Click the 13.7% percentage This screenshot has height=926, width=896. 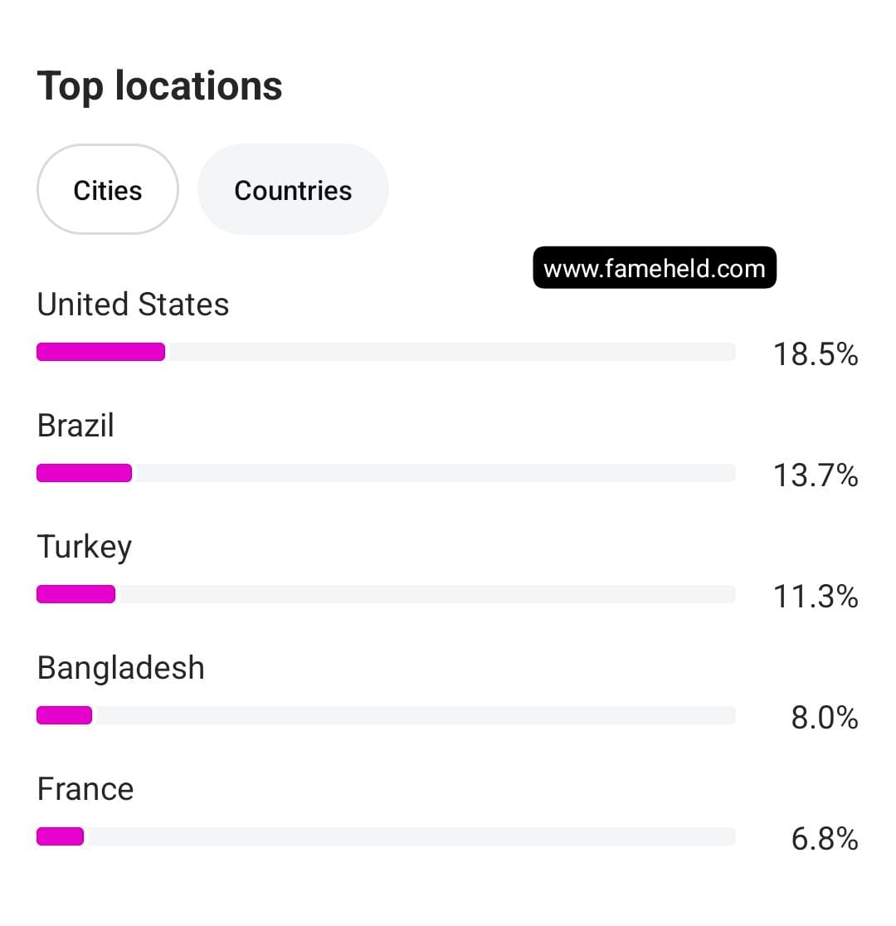tap(815, 475)
